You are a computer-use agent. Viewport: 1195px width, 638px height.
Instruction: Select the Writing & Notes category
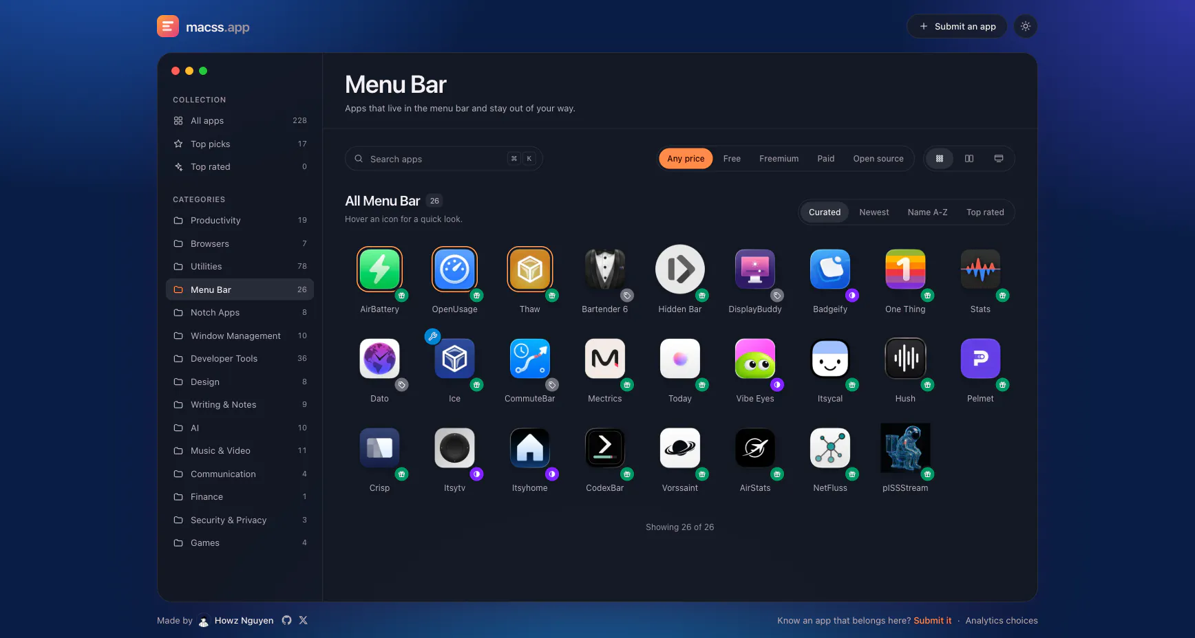pyautogui.click(x=240, y=405)
